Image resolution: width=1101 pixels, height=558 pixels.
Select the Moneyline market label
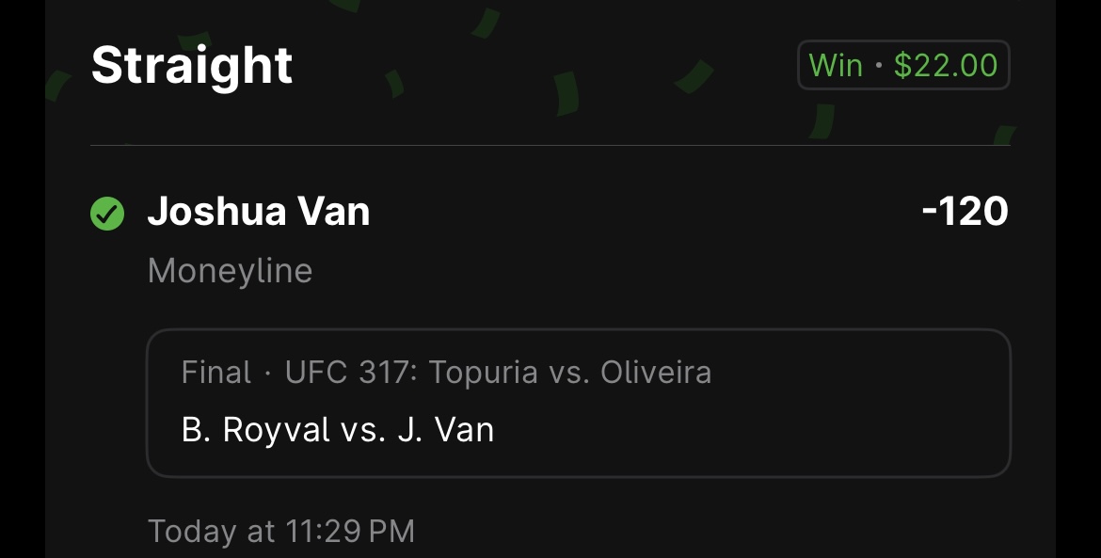(x=230, y=271)
